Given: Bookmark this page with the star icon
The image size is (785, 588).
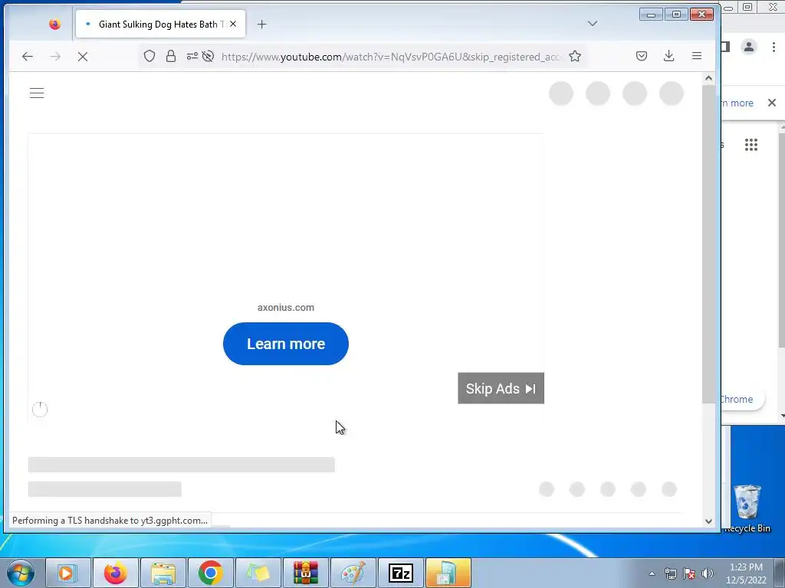Looking at the screenshot, I should pyautogui.click(x=575, y=56).
